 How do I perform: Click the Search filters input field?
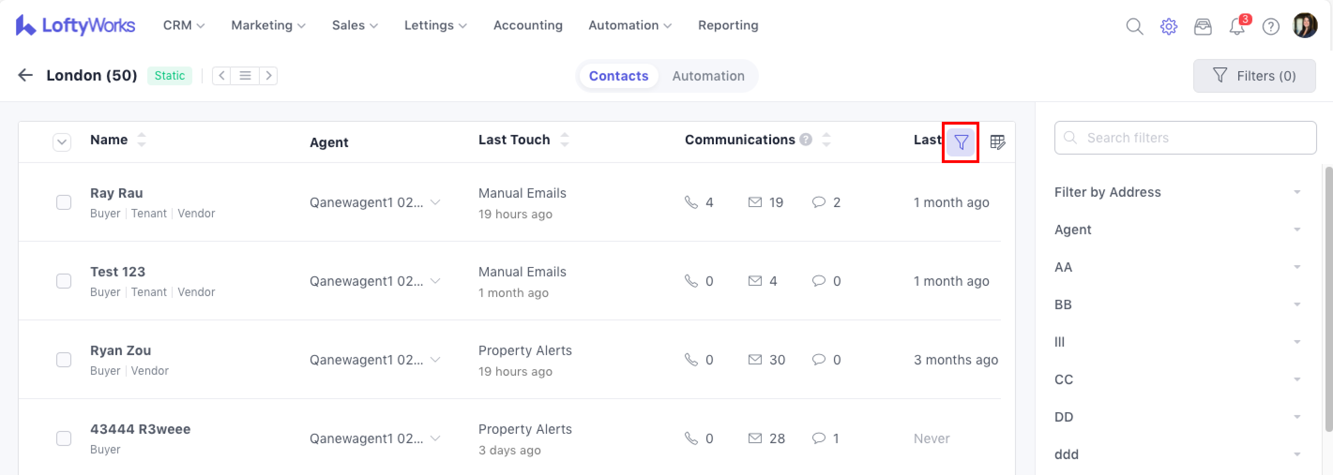(x=1185, y=138)
